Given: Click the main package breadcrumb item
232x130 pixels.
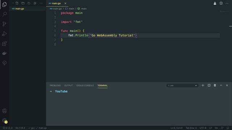Looking at the screenshot, I should coord(70,9).
